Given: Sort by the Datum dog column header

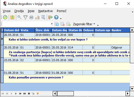Looking at the screenshot, I should [60, 30].
